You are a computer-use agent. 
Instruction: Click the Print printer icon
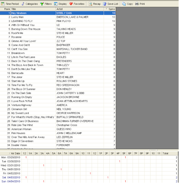pyautogui.click(x=137, y=4)
